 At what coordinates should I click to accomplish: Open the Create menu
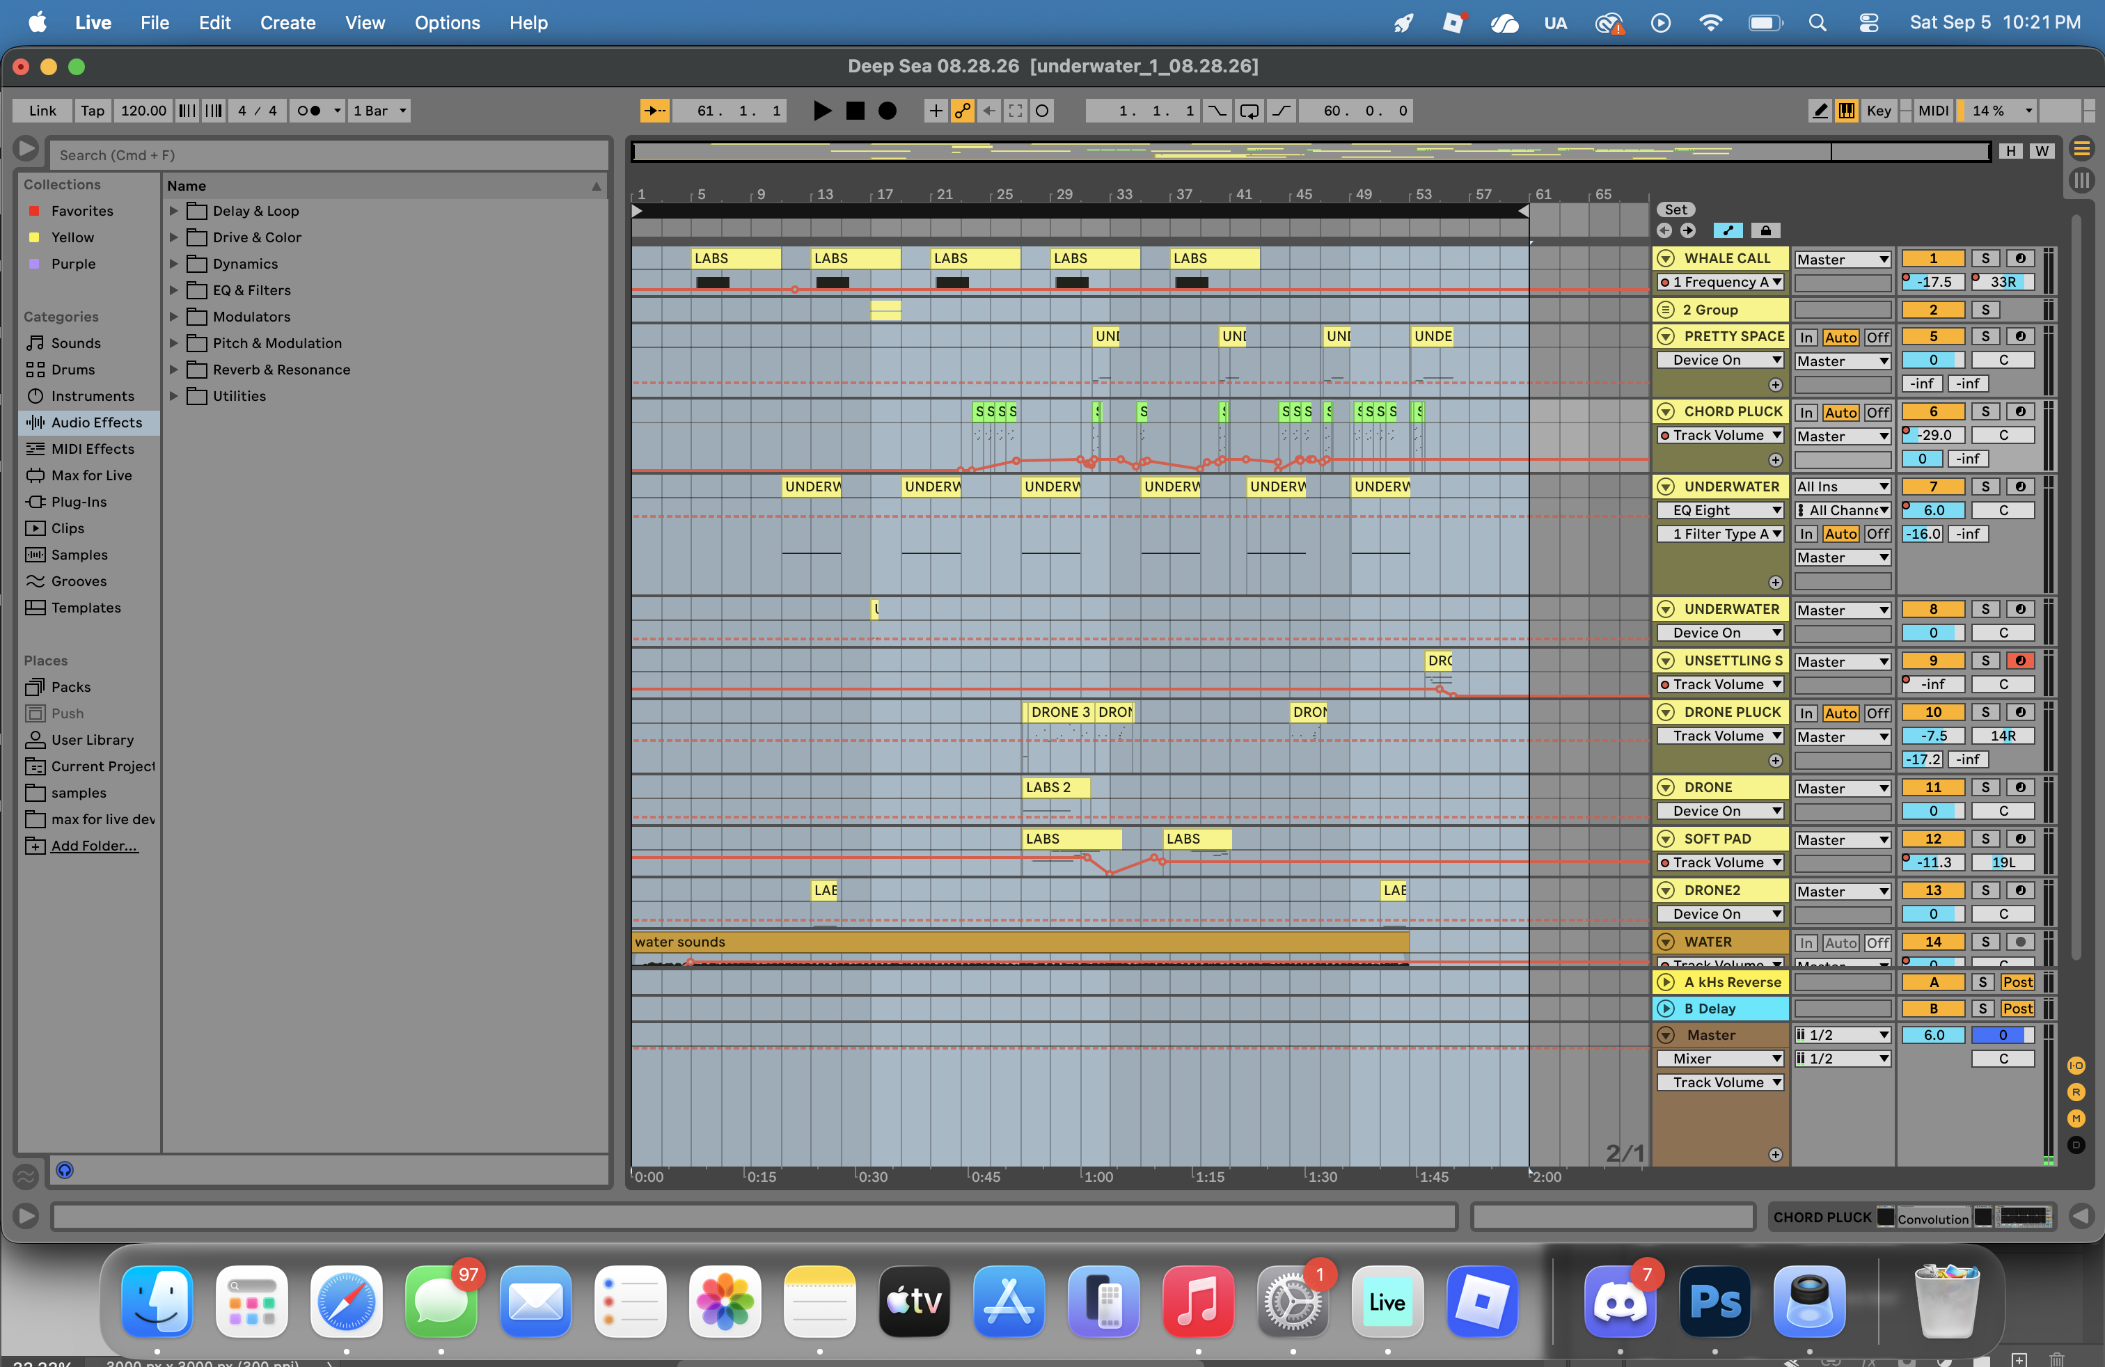[x=287, y=23]
